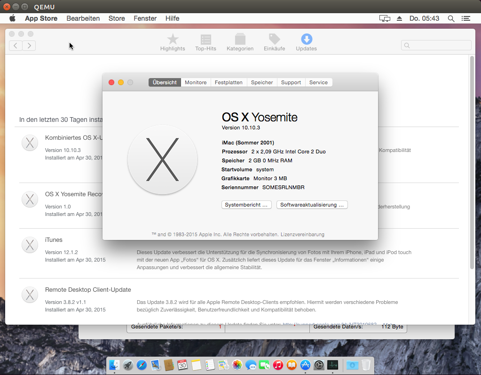The height and width of the screenshot is (375, 481).
Task: Open iTunes in the dock
Action: point(278,365)
